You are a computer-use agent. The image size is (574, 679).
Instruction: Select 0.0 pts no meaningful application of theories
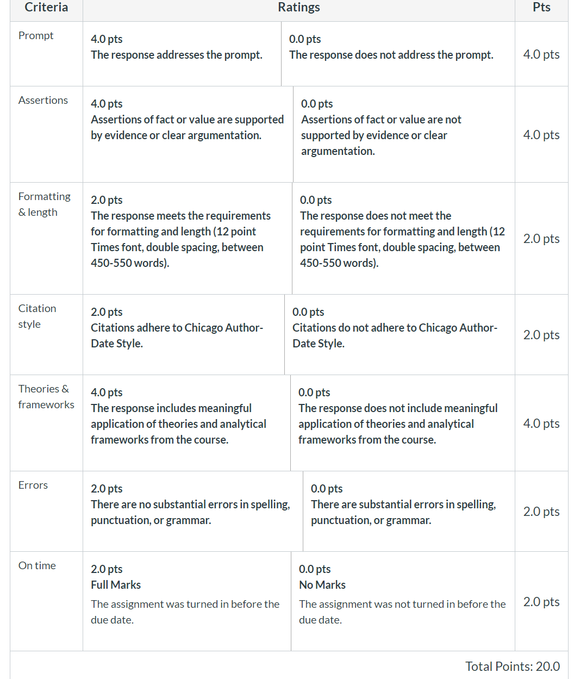(x=403, y=423)
